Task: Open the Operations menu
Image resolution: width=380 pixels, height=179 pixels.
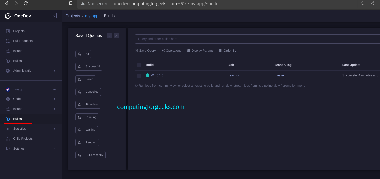Action: [171, 50]
